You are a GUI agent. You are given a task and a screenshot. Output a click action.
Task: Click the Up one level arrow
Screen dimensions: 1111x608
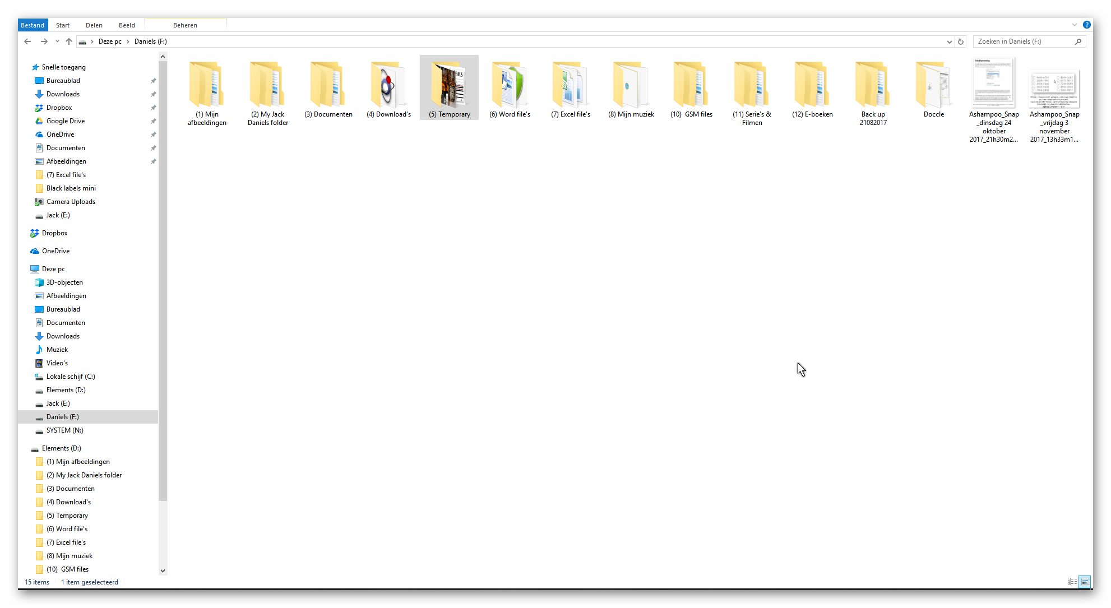point(69,41)
